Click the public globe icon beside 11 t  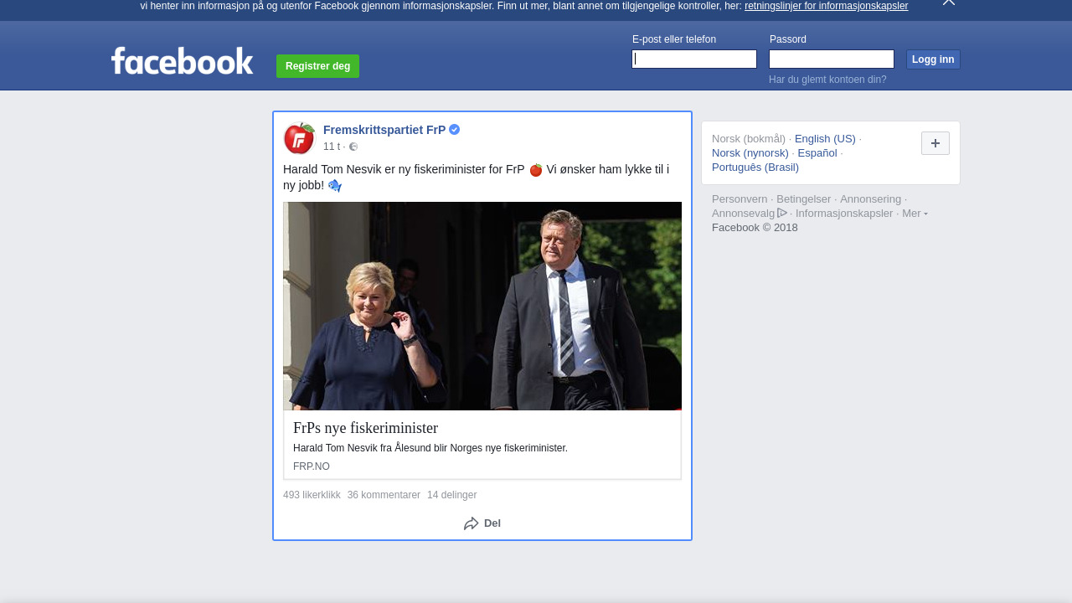pyautogui.click(x=353, y=147)
